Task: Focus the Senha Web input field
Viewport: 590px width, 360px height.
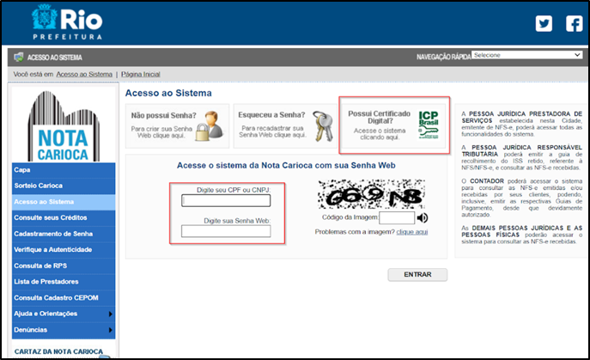Action: click(x=226, y=231)
